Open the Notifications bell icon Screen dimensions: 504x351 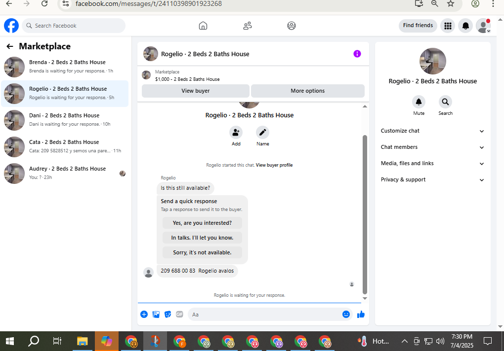(x=465, y=26)
